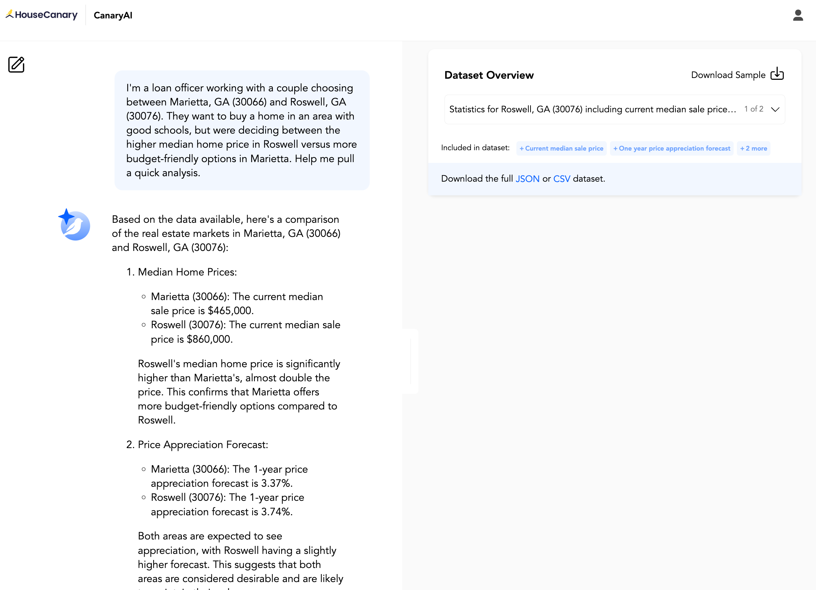Click the CanaryAI header title
The width and height of the screenshot is (816, 590).
pos(113,16)
